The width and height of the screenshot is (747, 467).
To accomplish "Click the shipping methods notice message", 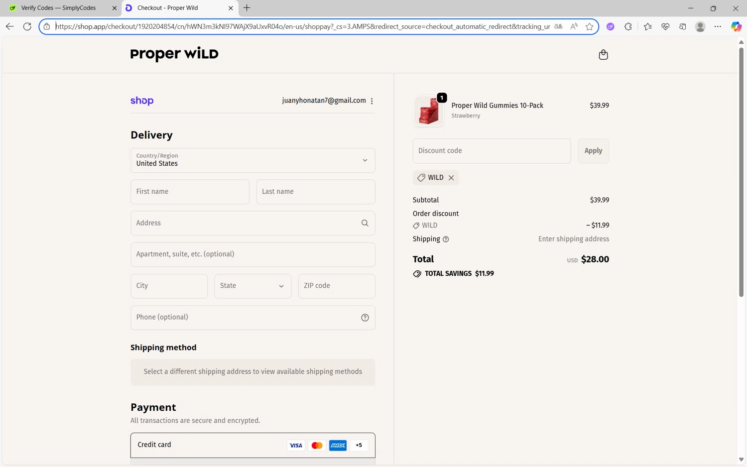I will click(253, 372).
